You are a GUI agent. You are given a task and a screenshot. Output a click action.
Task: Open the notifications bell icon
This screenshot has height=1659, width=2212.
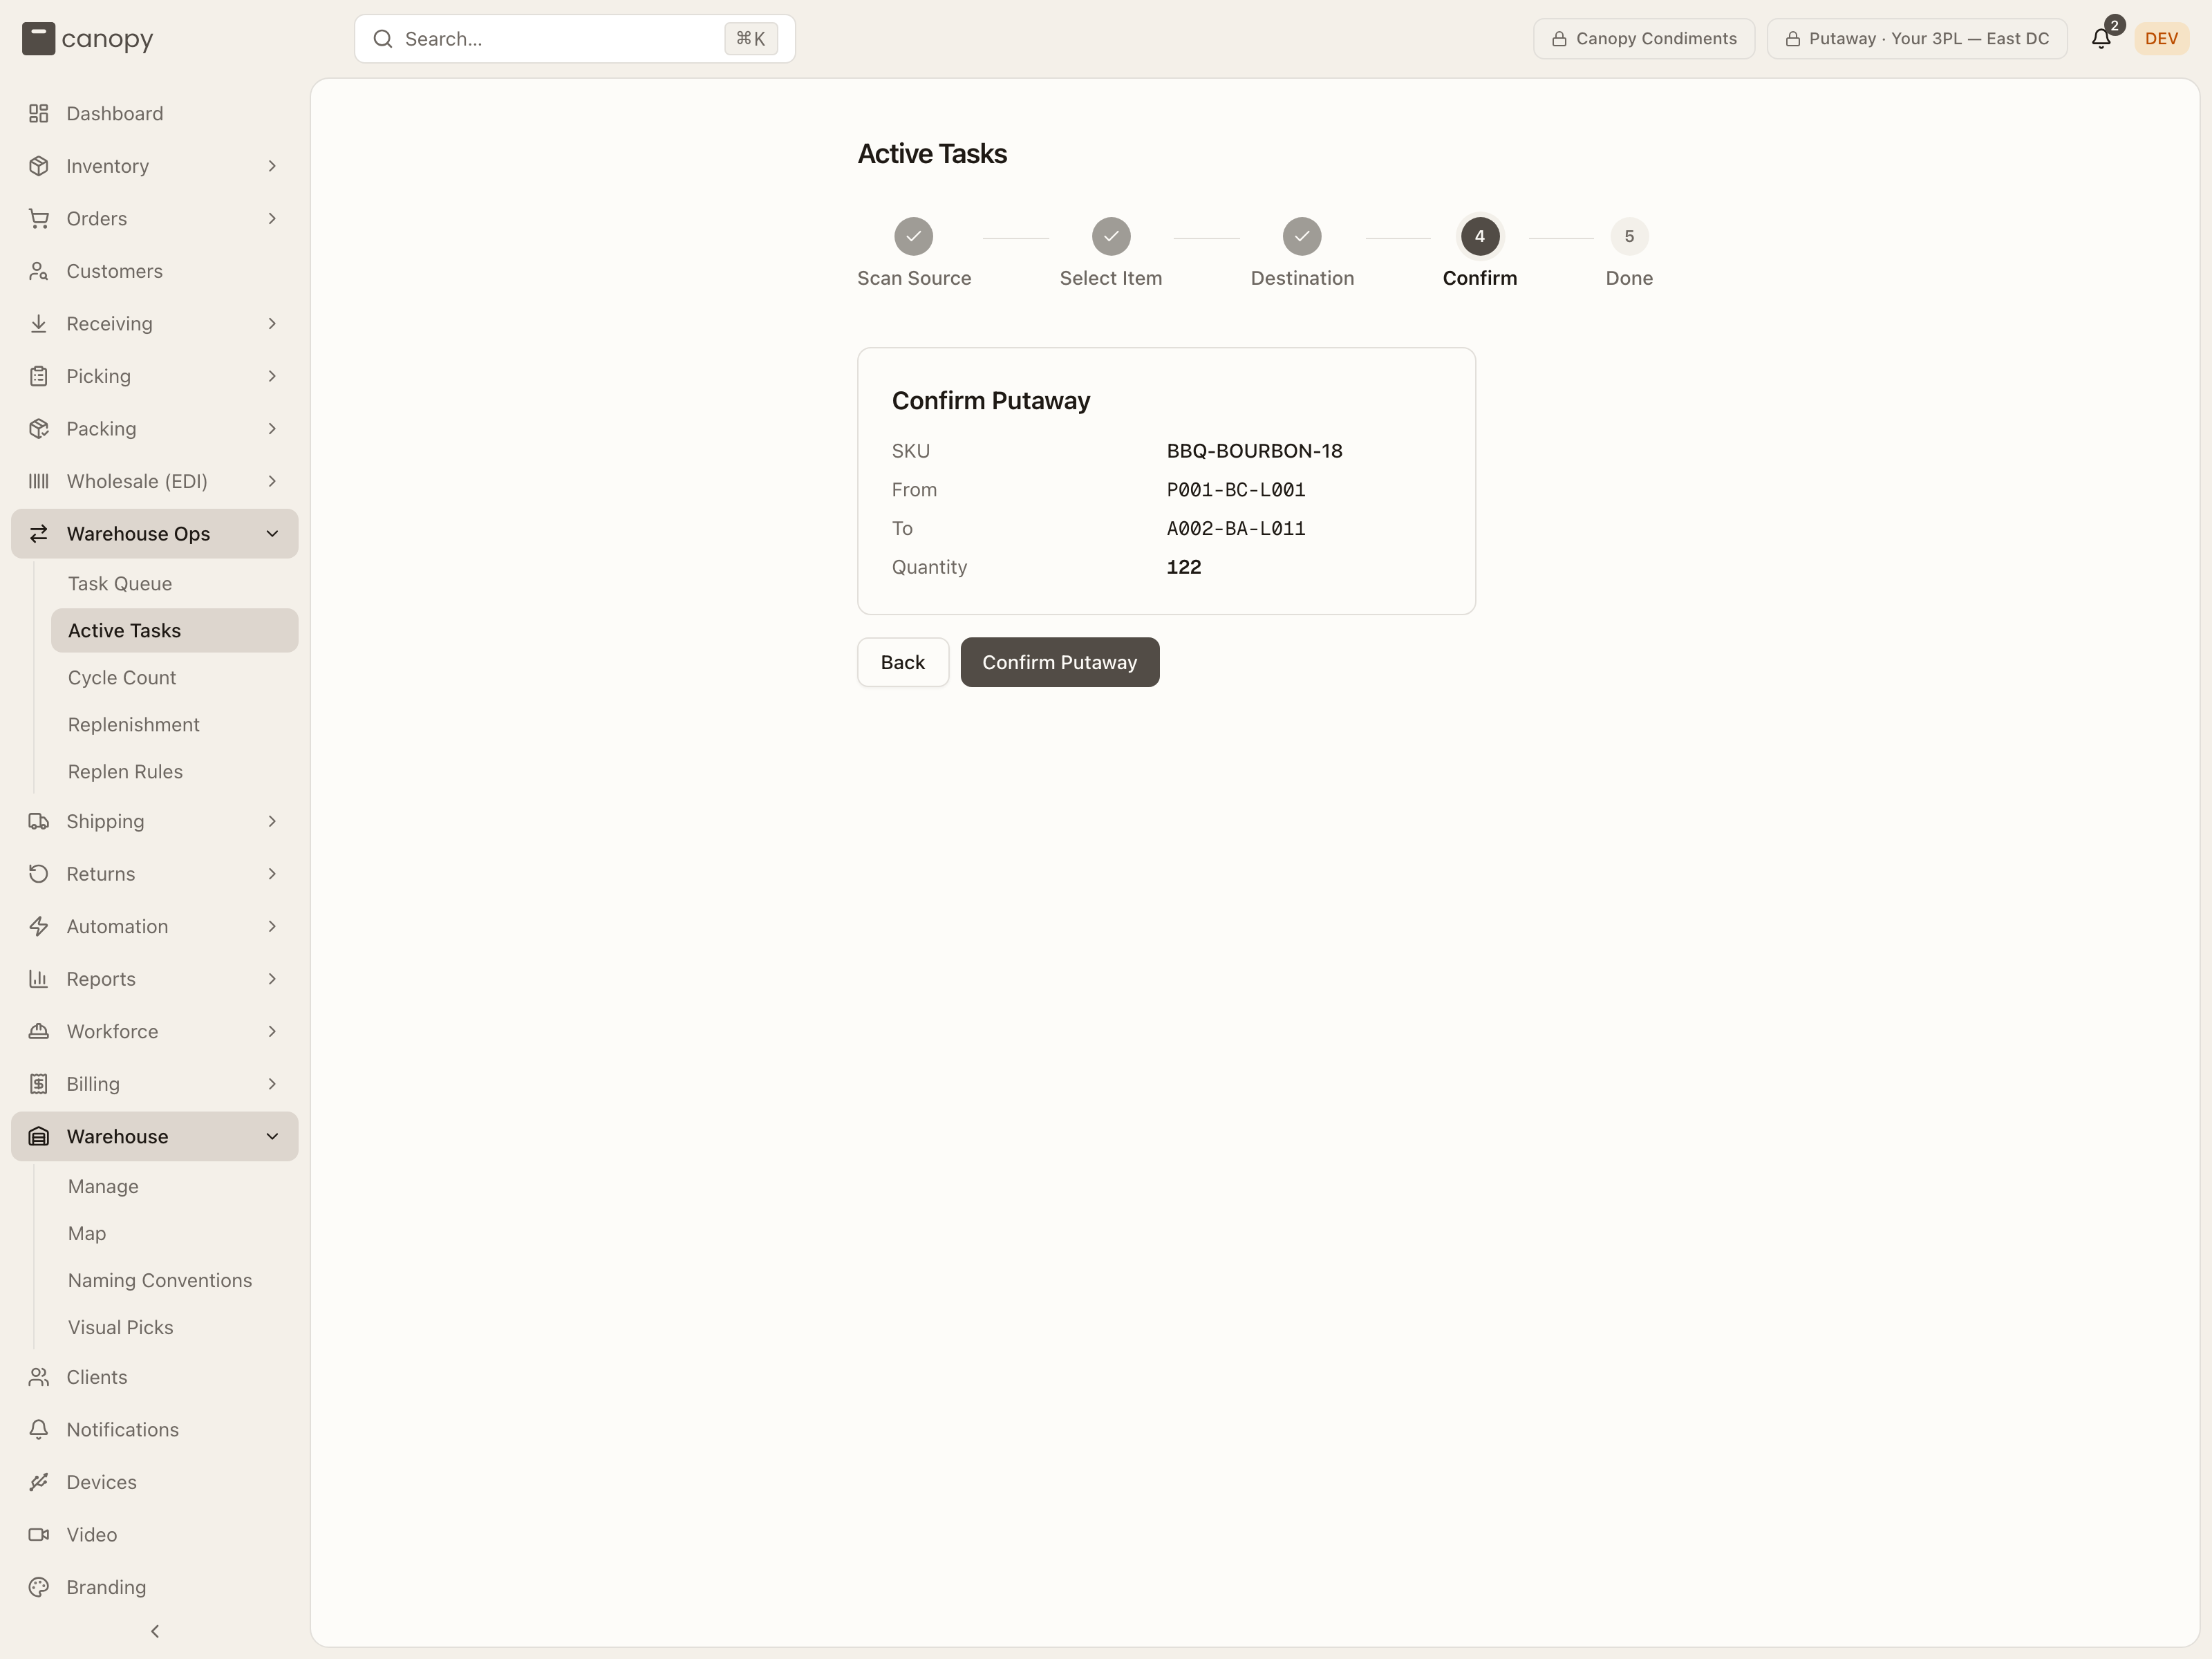coord(2101,38)
